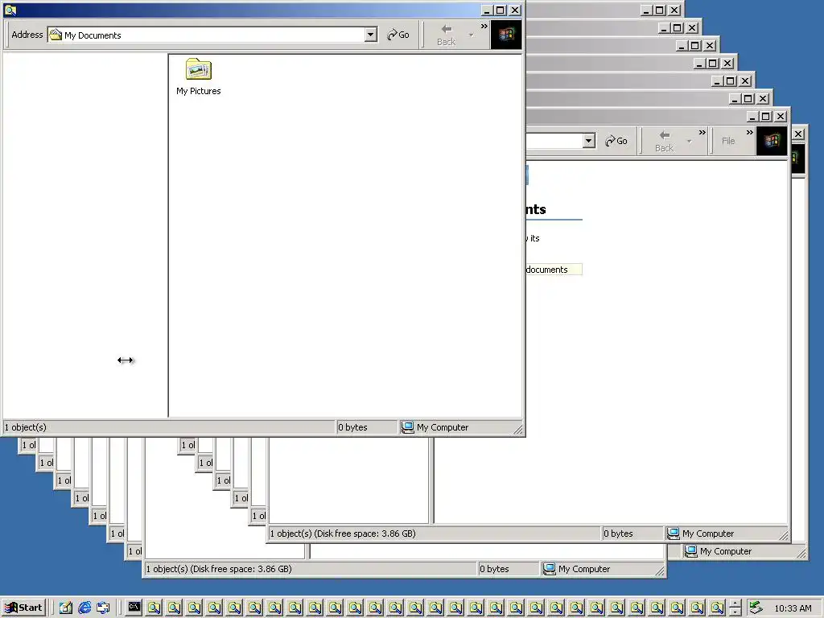Screen dimensions: 824x618
Task: Expand the front window's Address dropdown arrow
Action: click(370, 35)
